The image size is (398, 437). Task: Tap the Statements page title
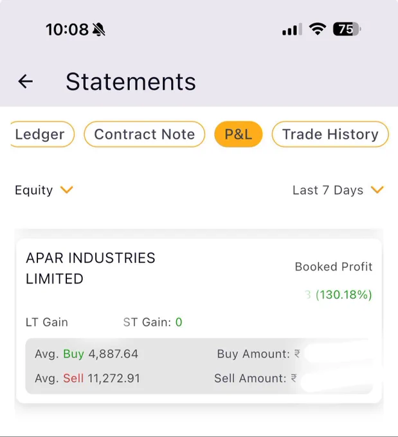[x=131, y=82]
